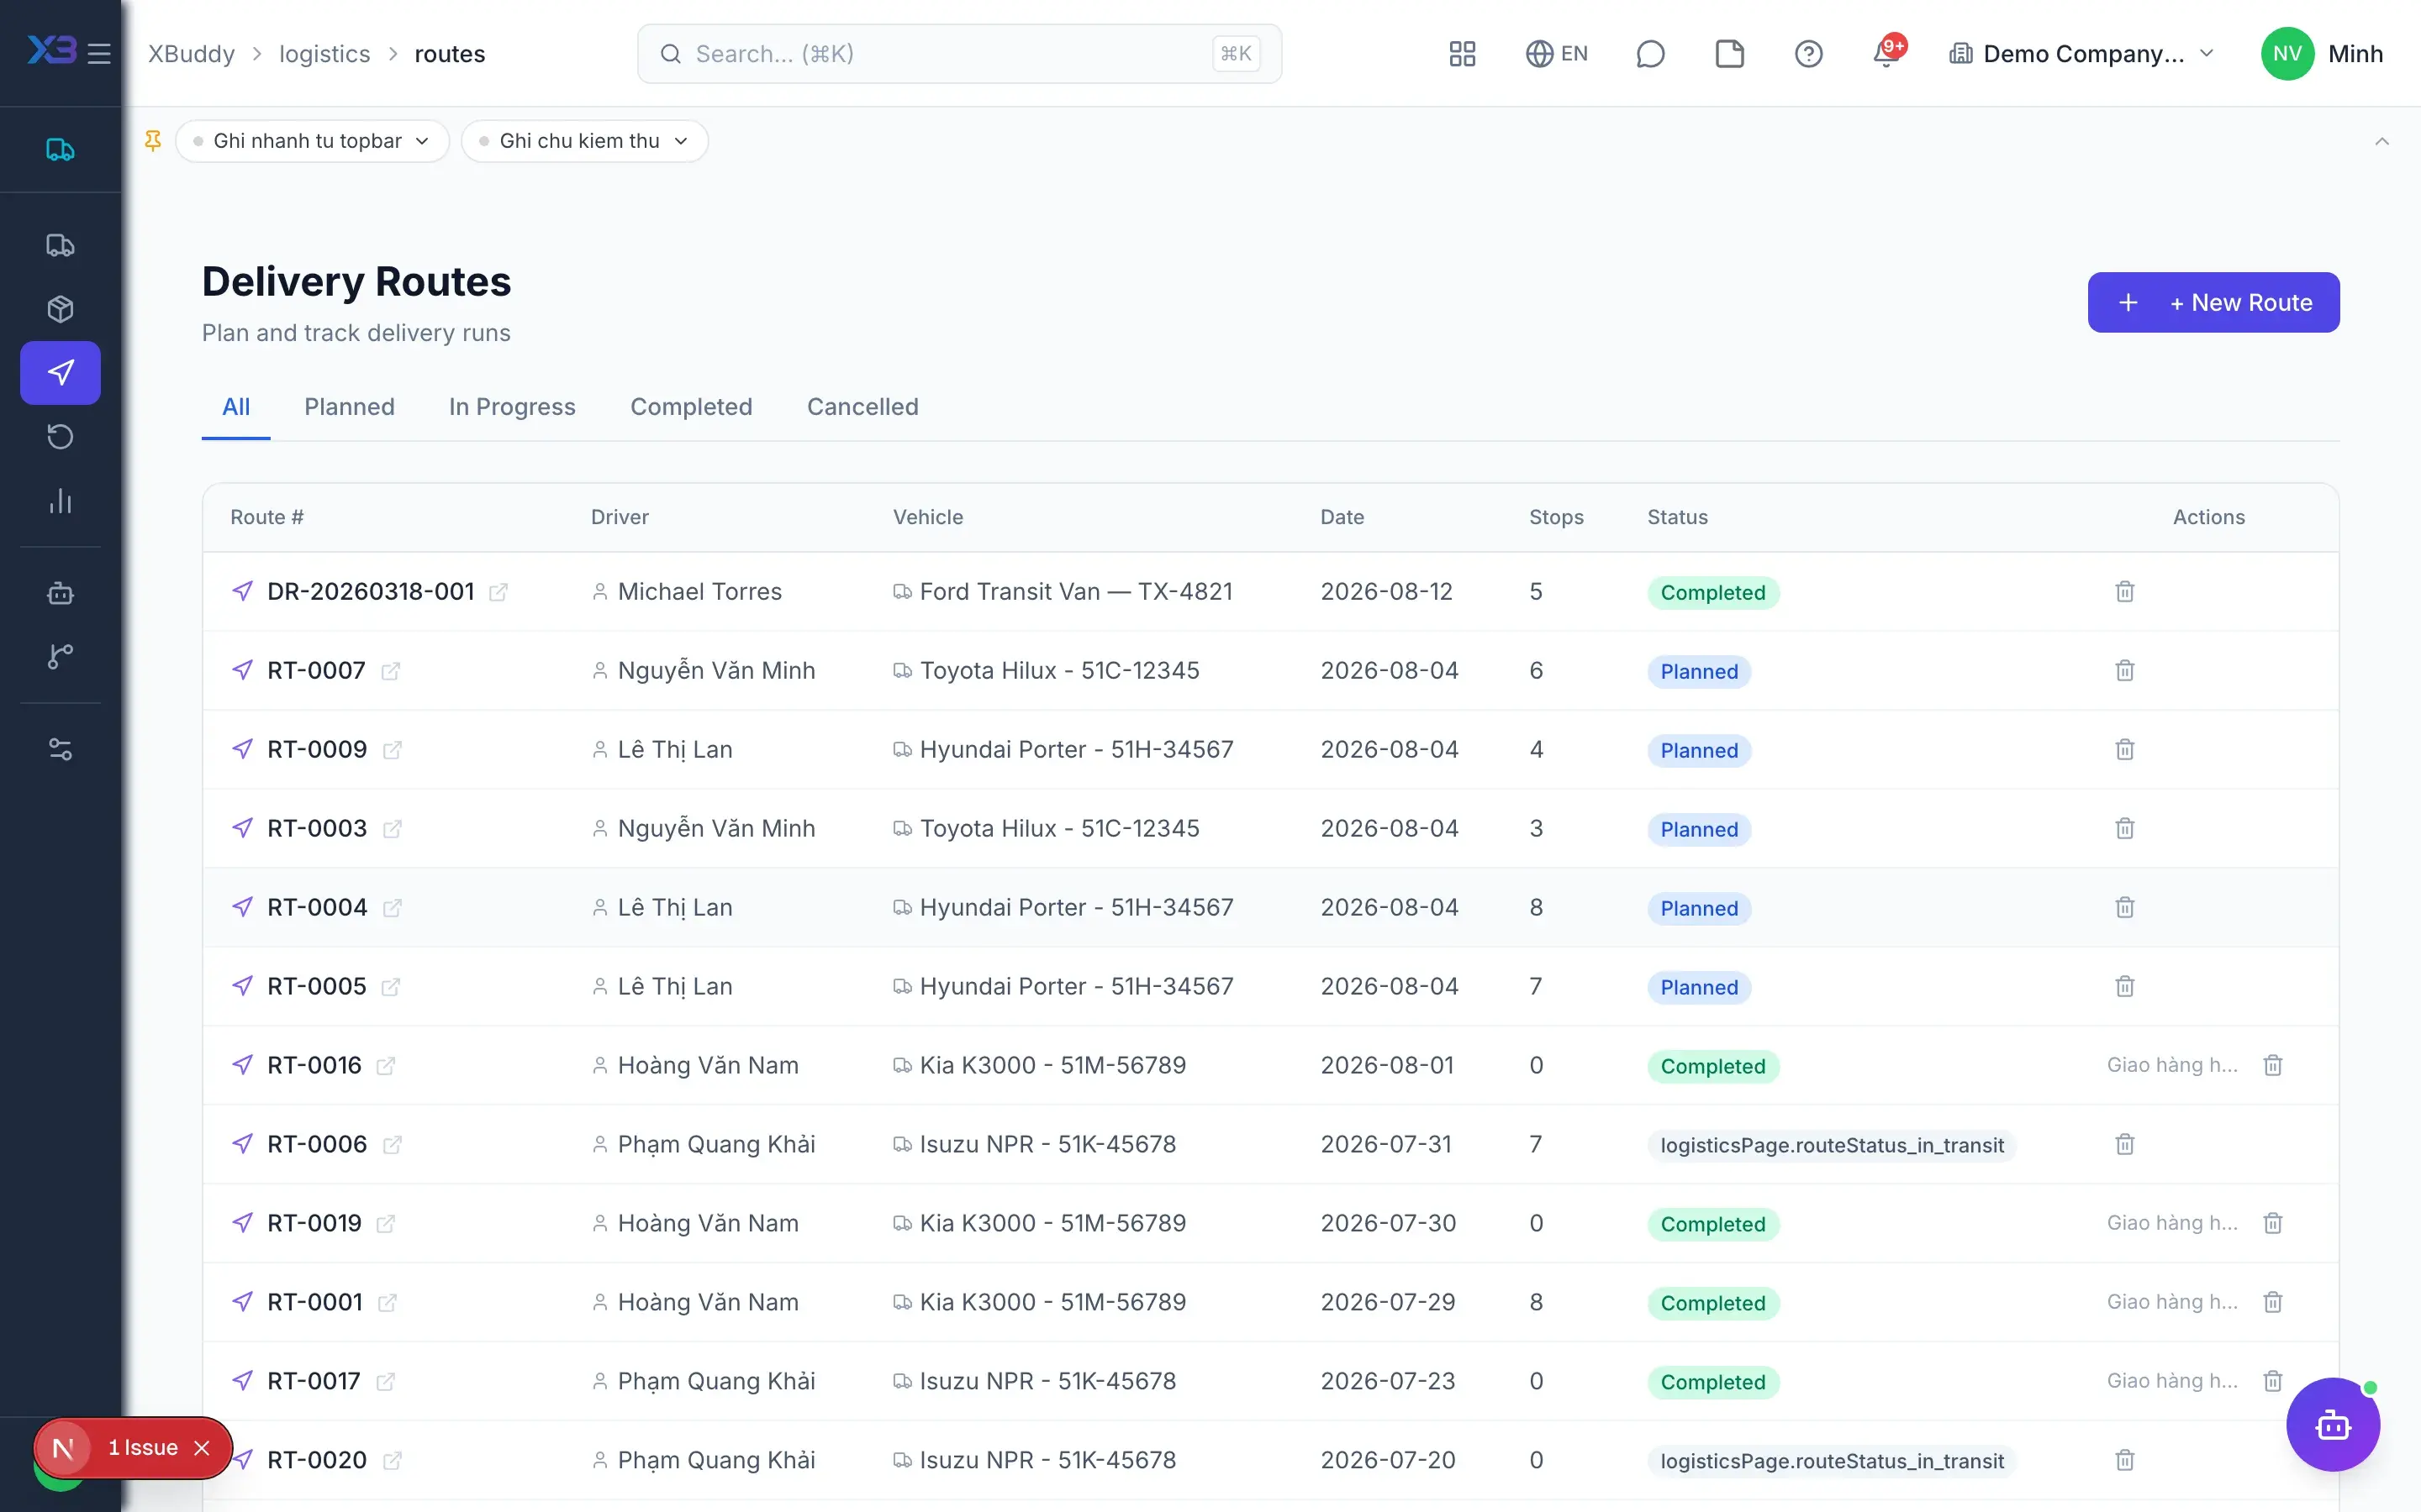Screen dimensions: 2421x1512
Task: Open RT-0004 external link icon
Action: point(393,908)
